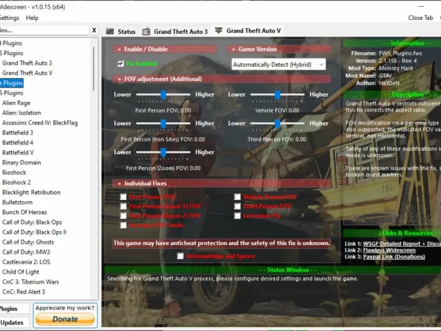Select Battlefield 3 plugin

(18, 132)
